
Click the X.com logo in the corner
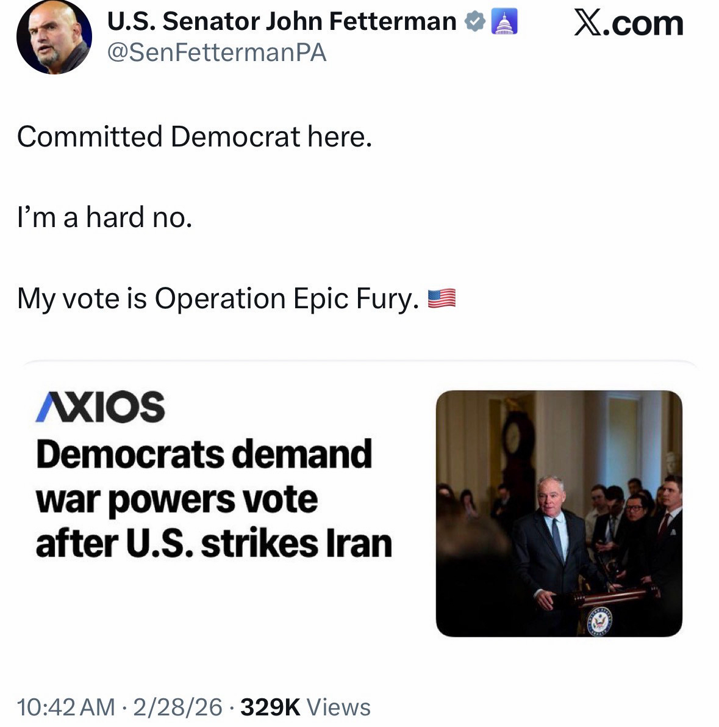(x=628, y=23)
